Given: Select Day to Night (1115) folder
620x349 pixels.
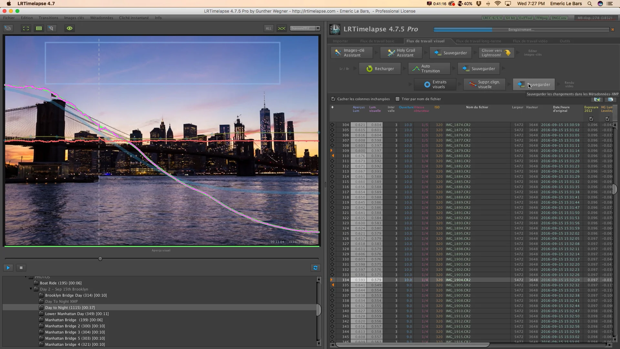Looking at the screenshot, I should pyautogui.click(x=70, y=308).
